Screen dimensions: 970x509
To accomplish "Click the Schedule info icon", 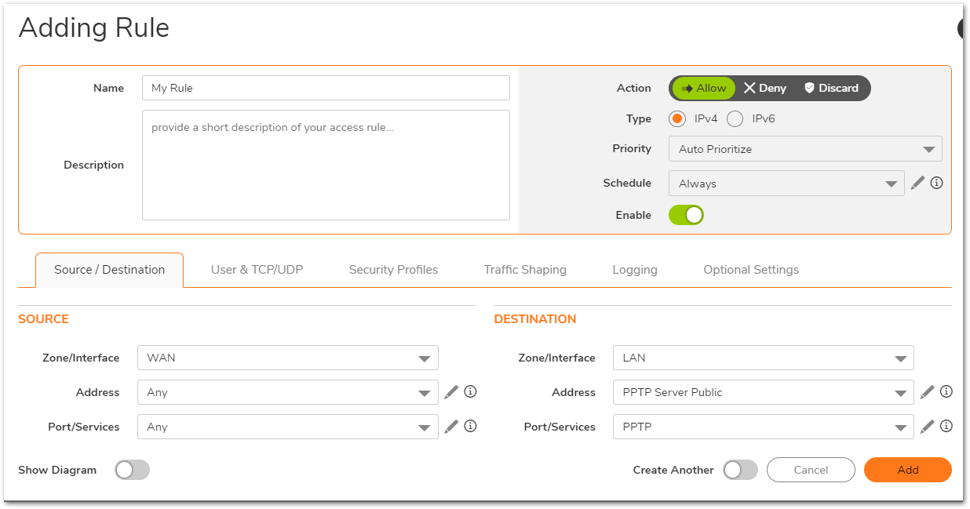I will pyautogui.click(x=936, y=183).
